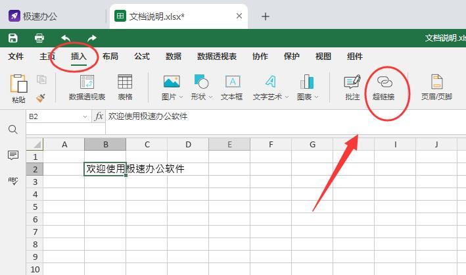Switch to the 公式 (Formula) tab
This screenshot has height=275, width=466.
coord(142,57)
